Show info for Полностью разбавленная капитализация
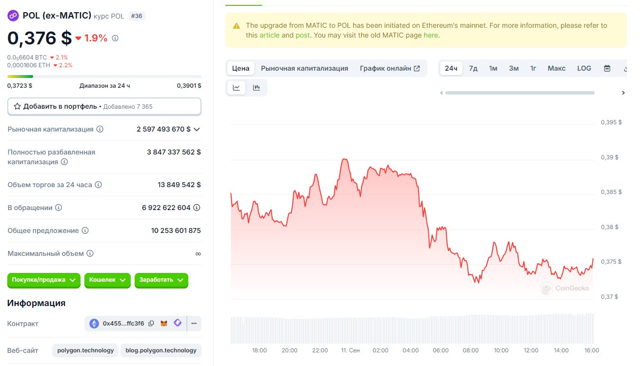Viewport: 642px width, 366px height. pos(64,161)
